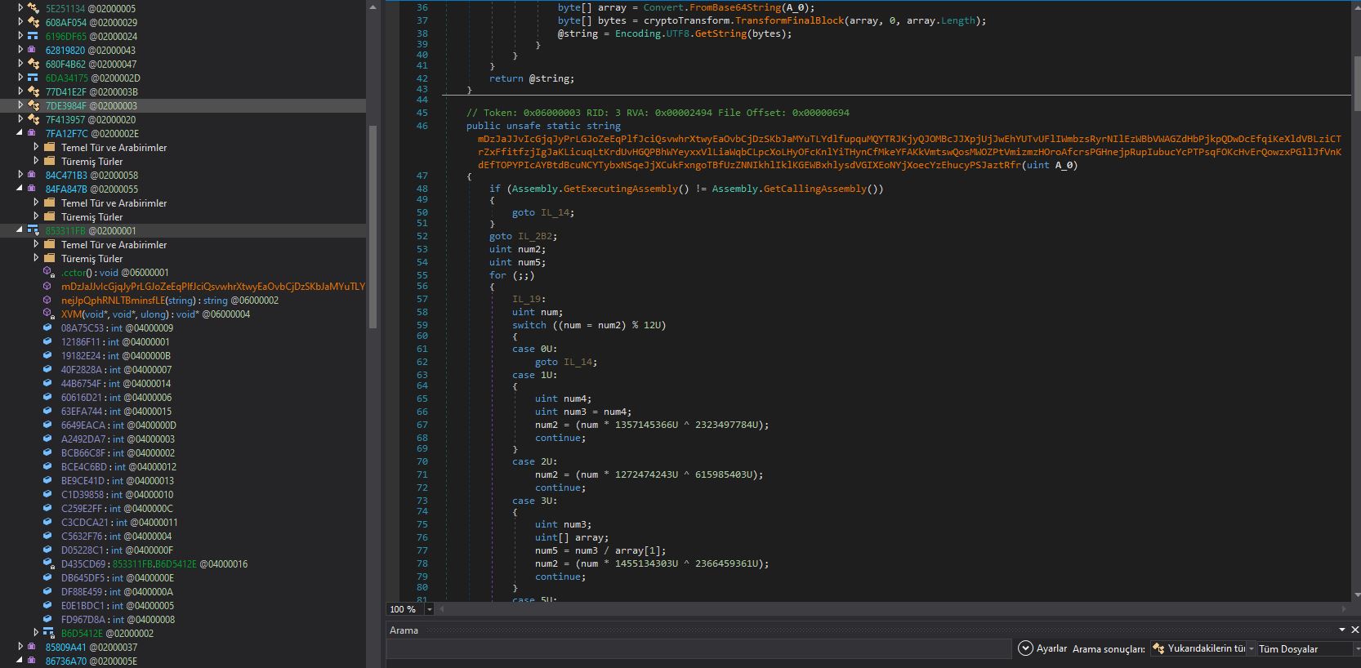
Task: Click the class icon of 5E251134
Action: click(33, 8)
